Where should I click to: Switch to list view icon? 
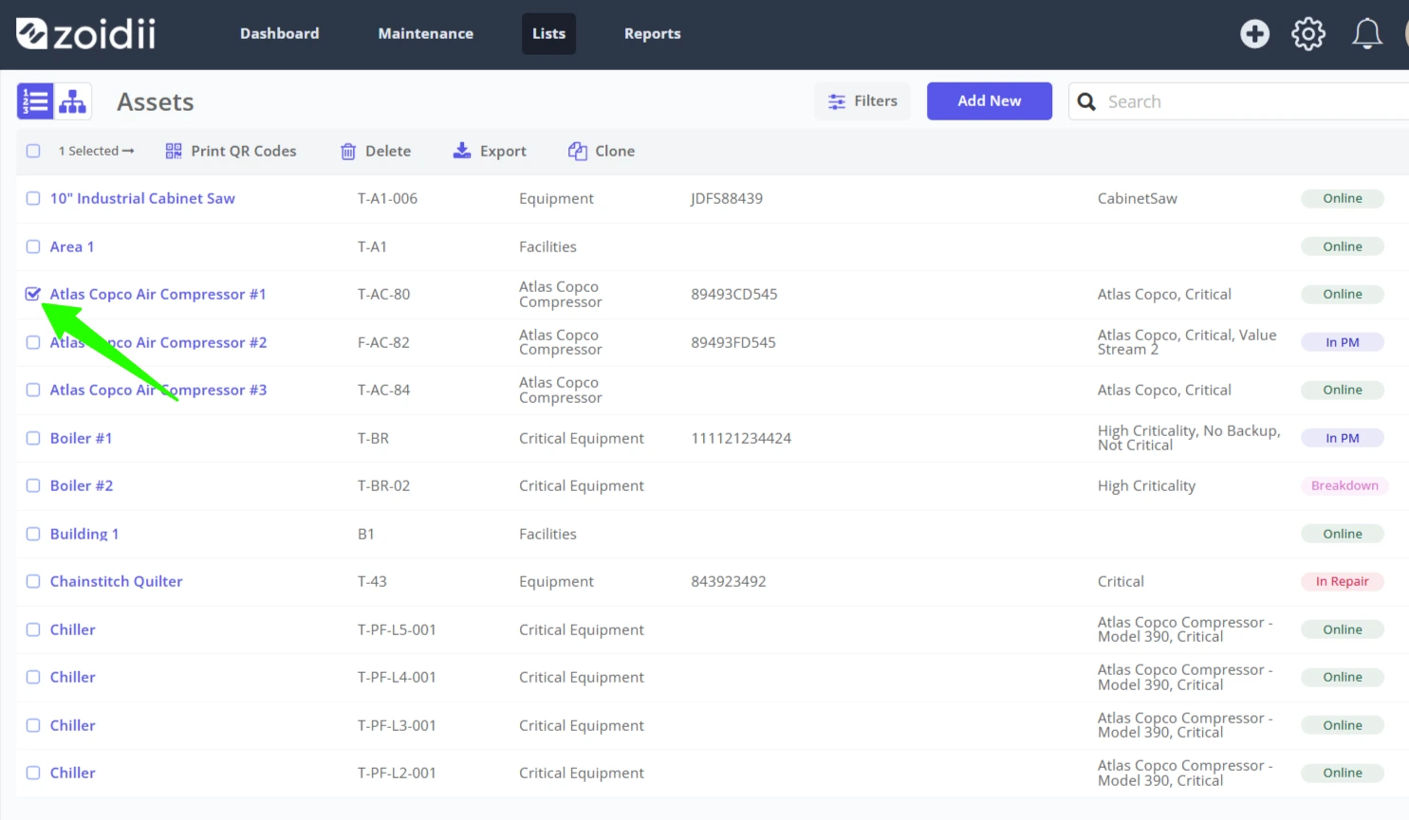[x=35, y=101]
